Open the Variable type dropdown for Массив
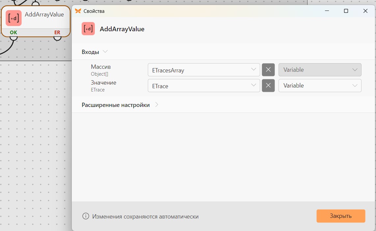 320,70
